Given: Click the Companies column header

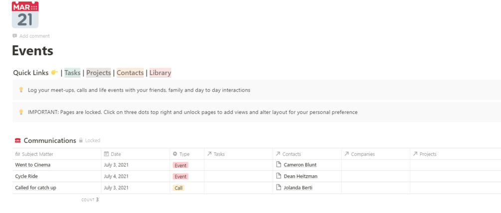Looking at the screenshot, I should pyautogui.click(x=362, y=154).
